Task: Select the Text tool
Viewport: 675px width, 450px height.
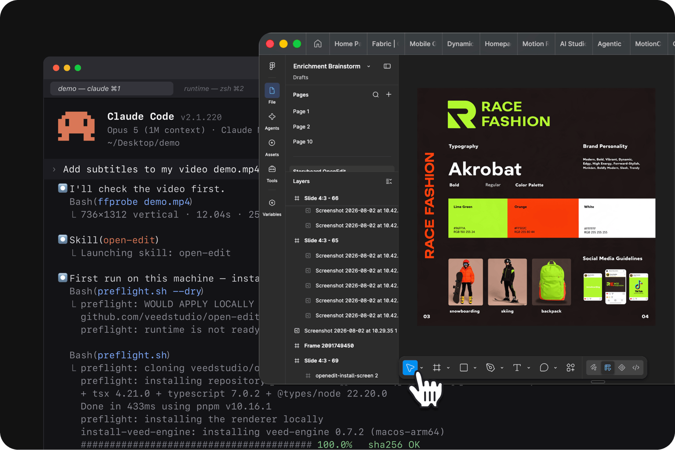Action: pos(517,367)
